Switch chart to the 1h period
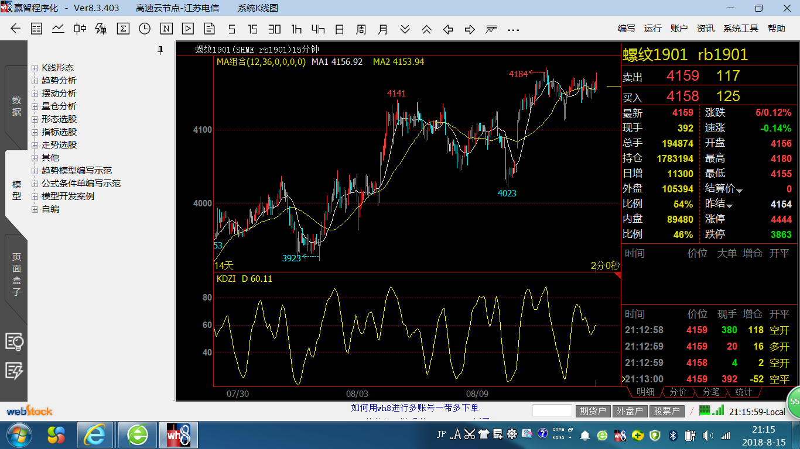Screen dimensions: 800x449 point(296,29)
